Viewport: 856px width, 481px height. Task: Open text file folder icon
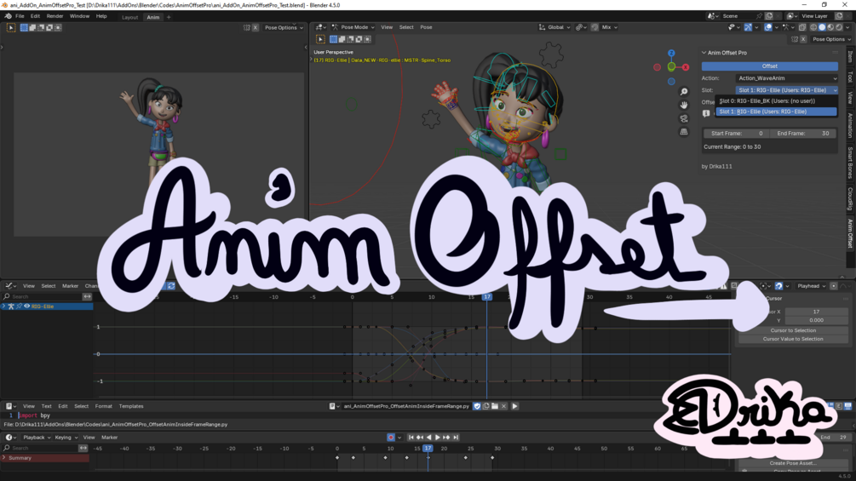pos(495,406)
